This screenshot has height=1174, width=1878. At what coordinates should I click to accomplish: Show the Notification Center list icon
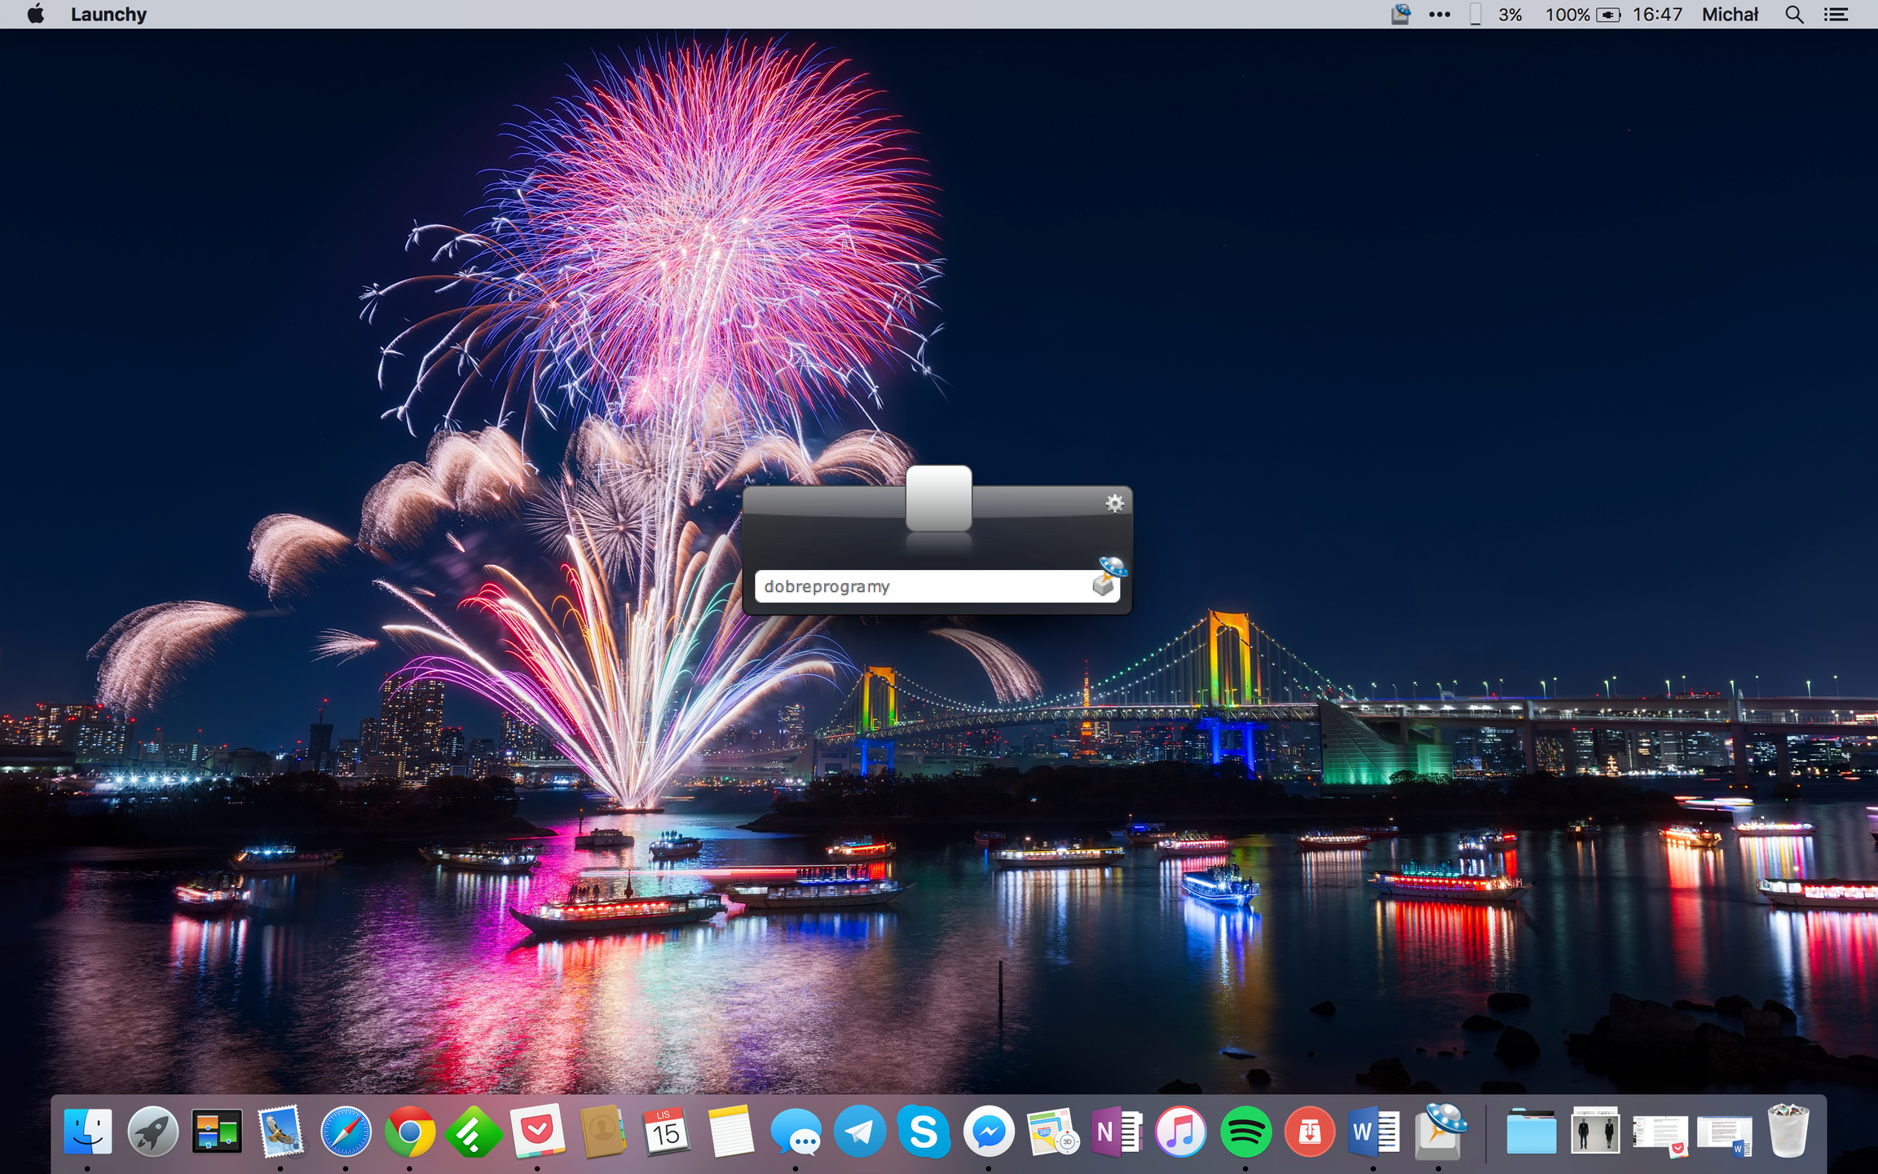click(x=1836, y=14)
